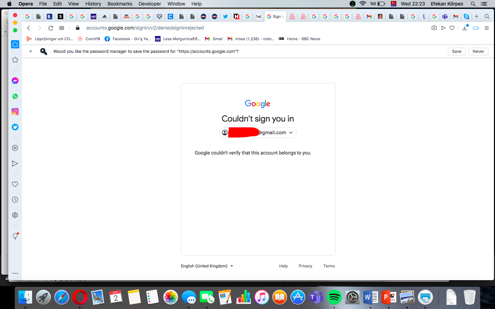This screenshot has height=309, width=495.
Task: Click Wi-Fi icon in menu bar
Action: (363, 4)
